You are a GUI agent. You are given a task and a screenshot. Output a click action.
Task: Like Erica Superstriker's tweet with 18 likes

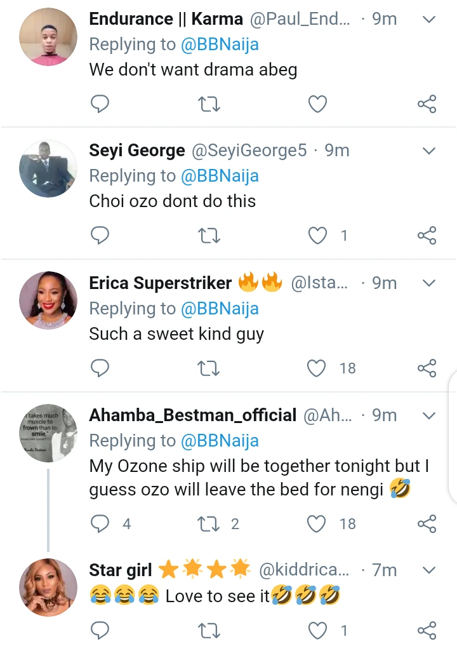pyautogui.click(x=317, y=368)
